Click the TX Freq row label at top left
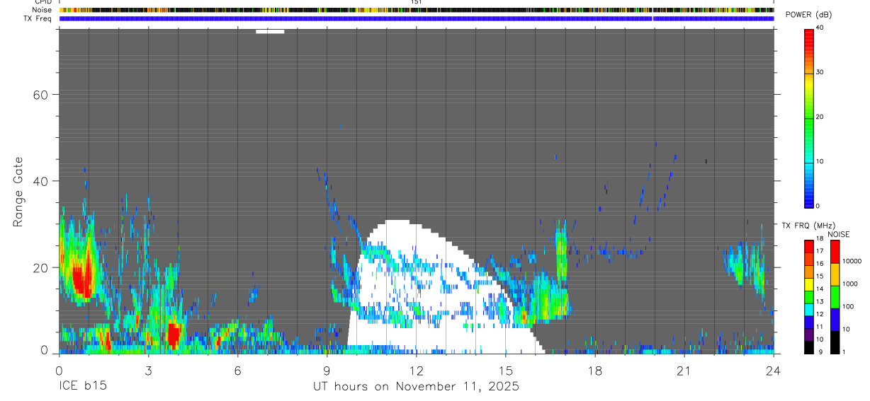870x401 pixels. [38, 18]
